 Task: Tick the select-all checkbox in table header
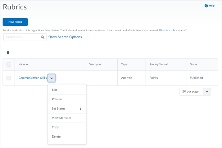(x=9, y=64)
